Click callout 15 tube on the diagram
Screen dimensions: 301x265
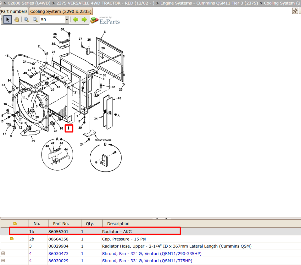point(7,56)
